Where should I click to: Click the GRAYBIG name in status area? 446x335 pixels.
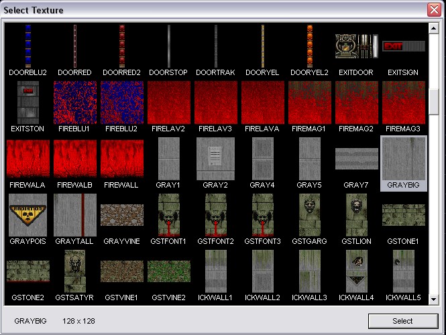[x=30, y=321]
